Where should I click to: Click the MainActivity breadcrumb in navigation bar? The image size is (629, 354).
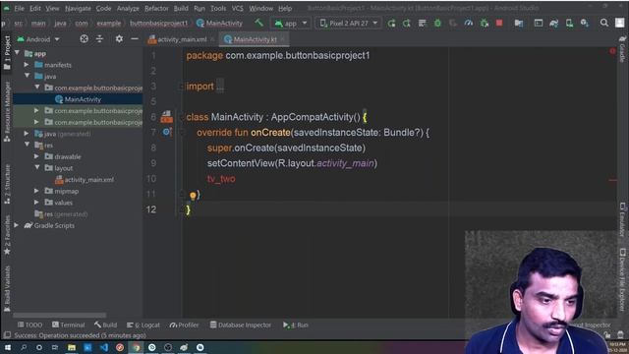pyautogui.click(x=219, y=24)
